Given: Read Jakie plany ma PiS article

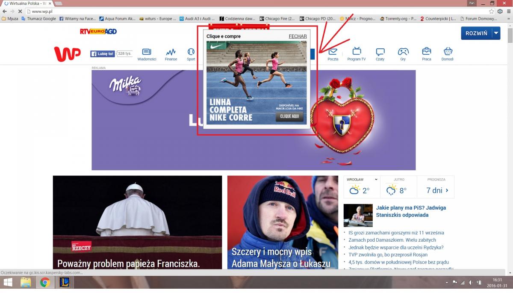Looking at the screenshot, I should pos(411,211).
